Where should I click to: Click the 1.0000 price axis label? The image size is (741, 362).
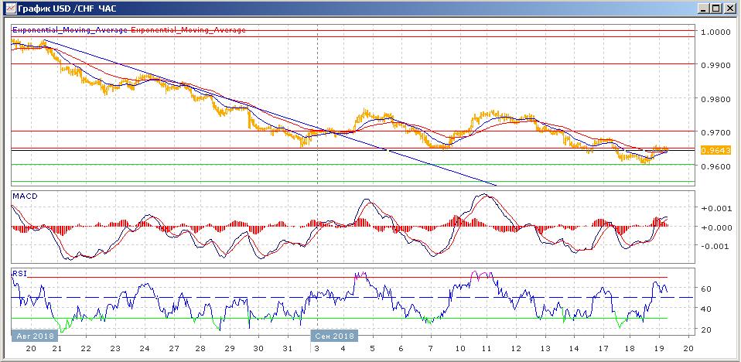(x=715, y=32)
